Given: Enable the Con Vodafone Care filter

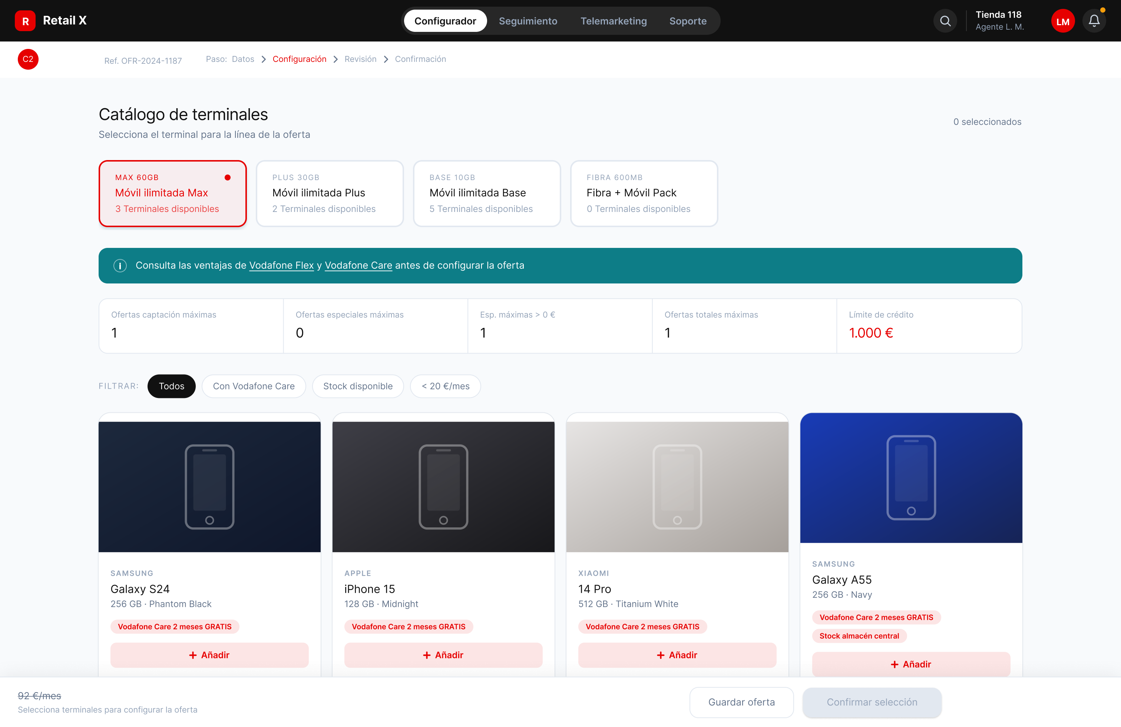Looking at the screenshot, I should click(254, 386).
